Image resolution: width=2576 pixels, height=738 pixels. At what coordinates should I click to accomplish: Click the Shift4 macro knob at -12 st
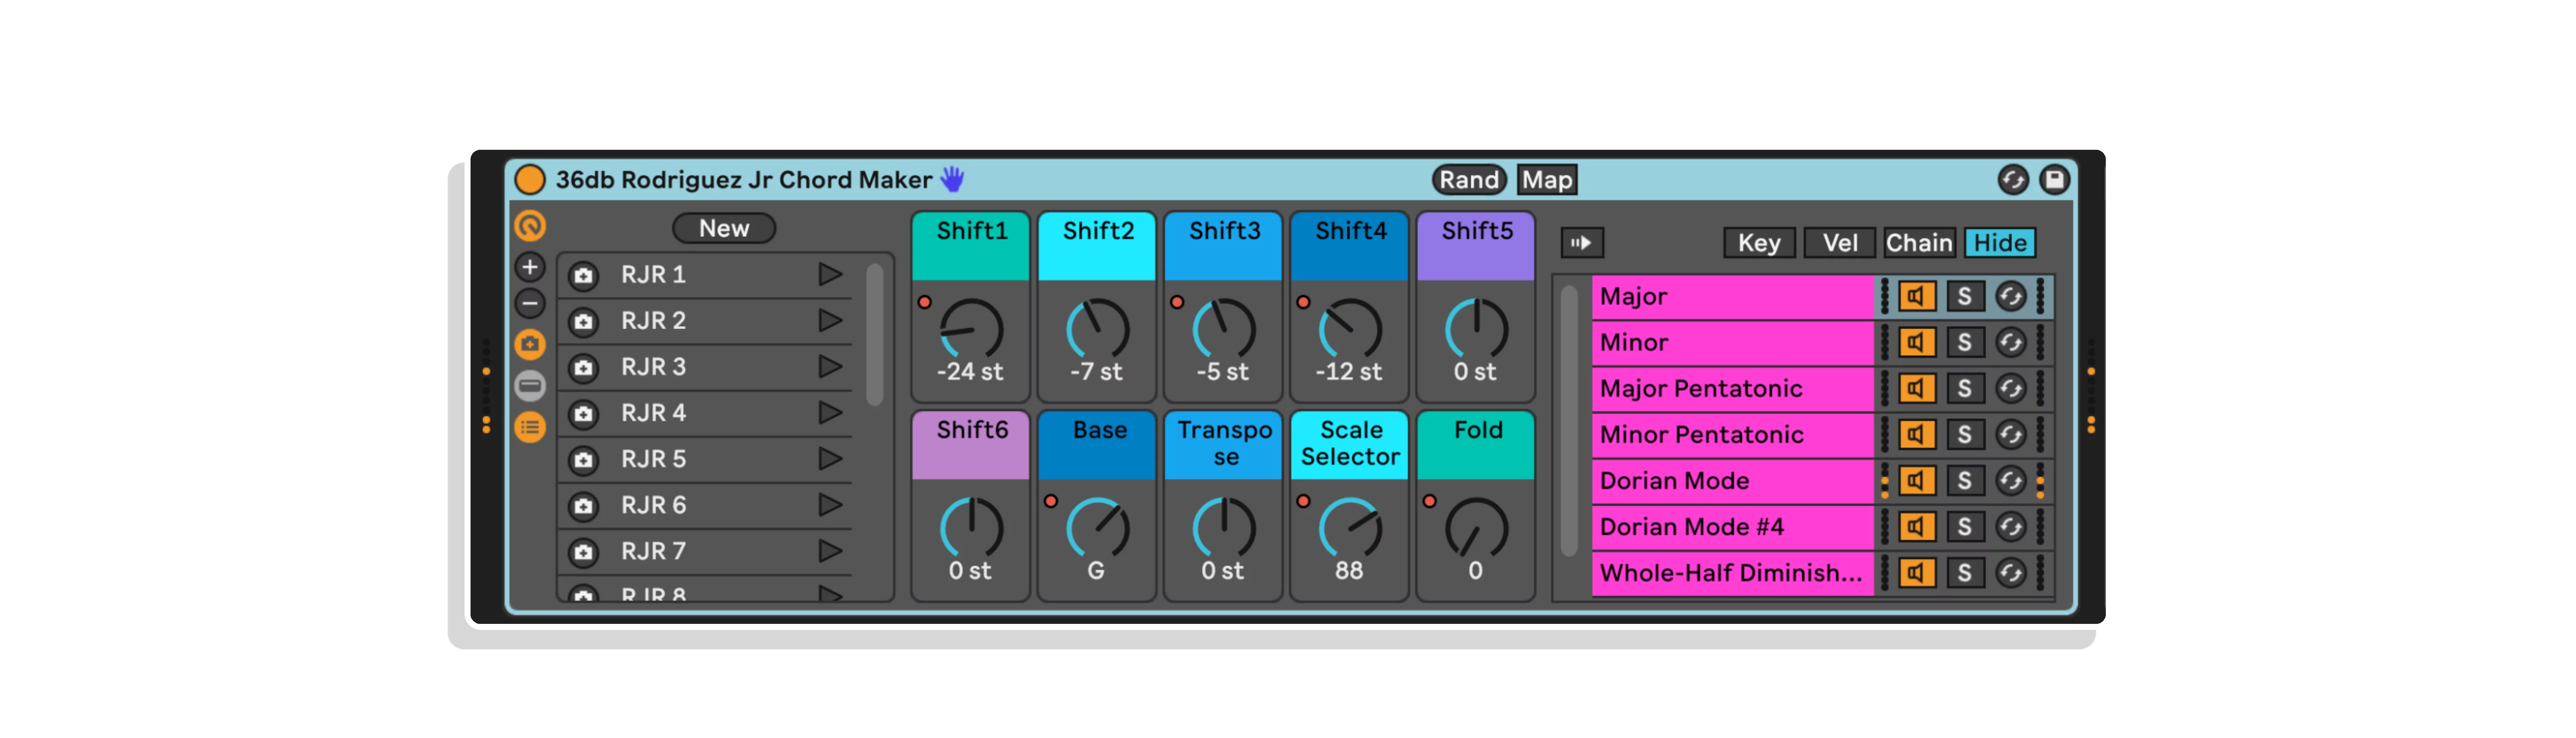pos(1350,329)
